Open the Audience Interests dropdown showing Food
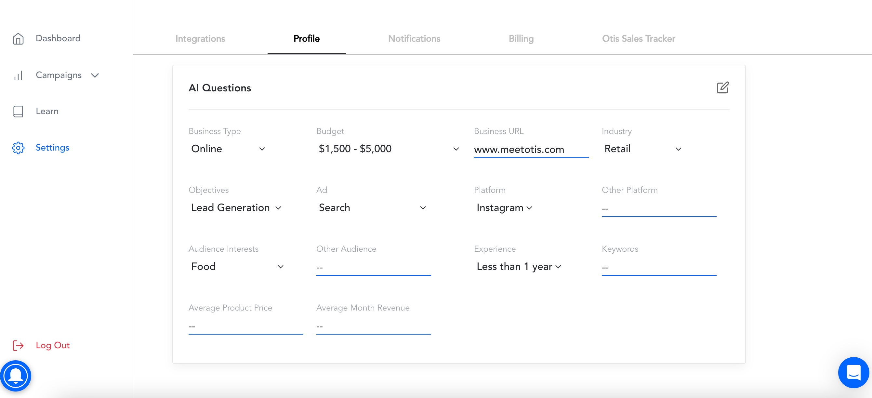This screenshot has height=398, width=872. click(x=237, y=267)
